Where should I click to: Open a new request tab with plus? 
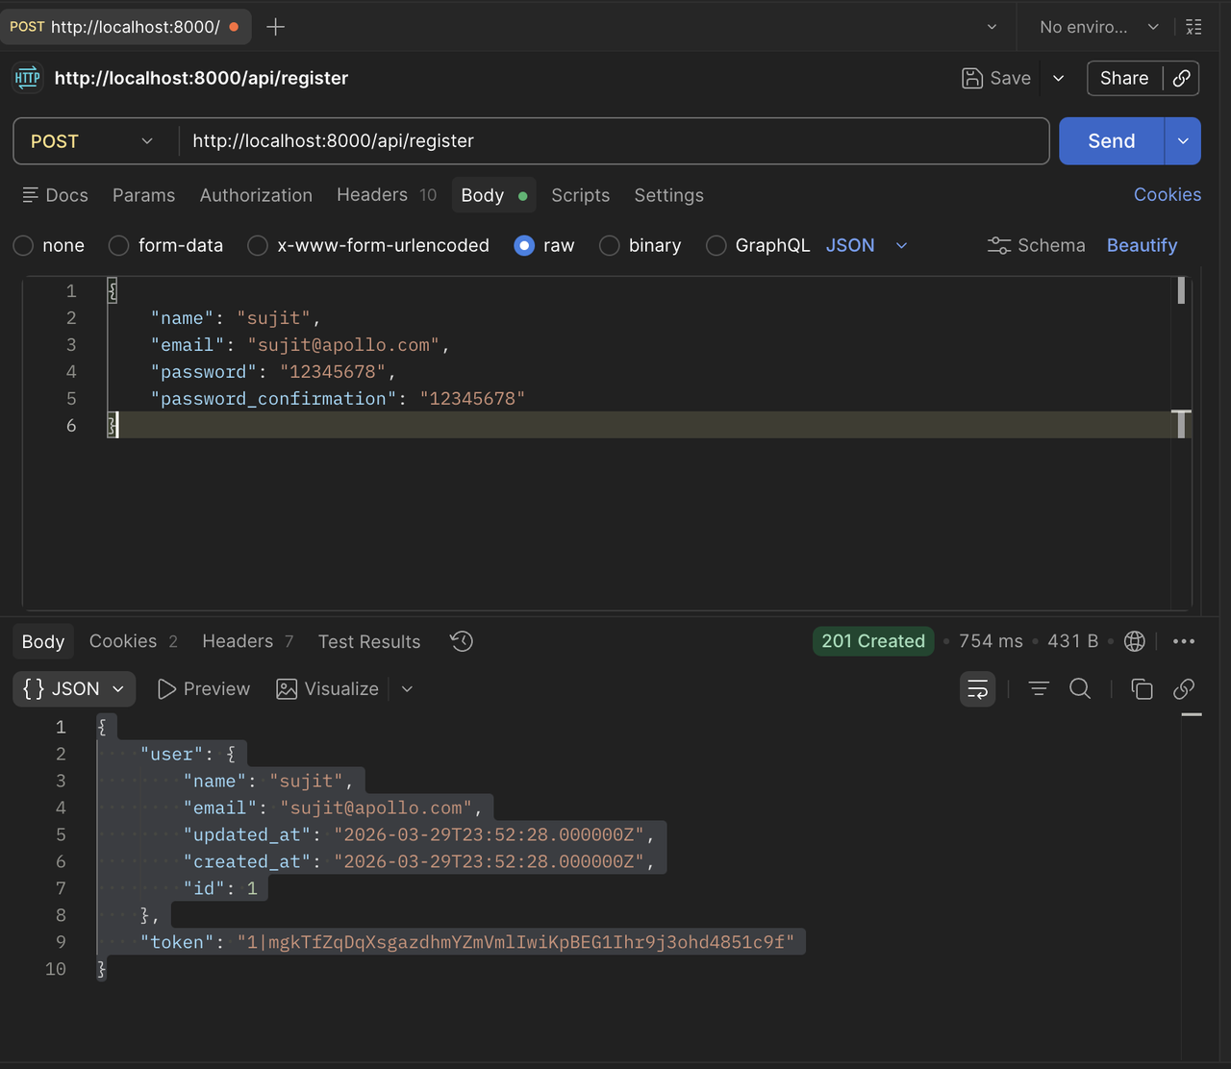point(275,27)
